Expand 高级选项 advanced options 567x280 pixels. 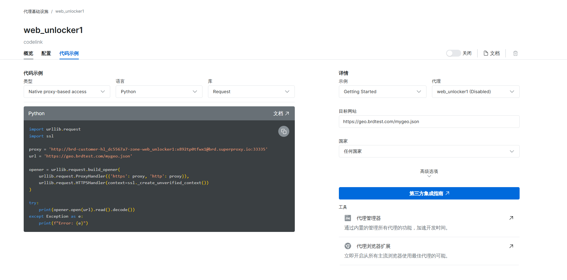(429, 173)
